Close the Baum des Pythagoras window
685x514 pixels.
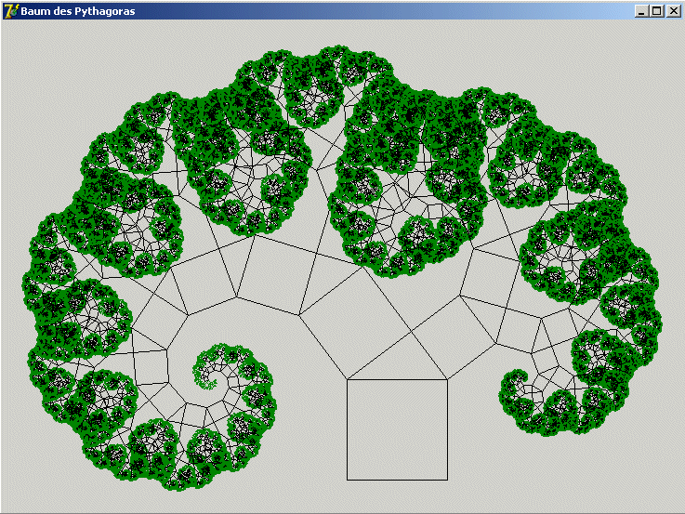(x=673, y=10)
